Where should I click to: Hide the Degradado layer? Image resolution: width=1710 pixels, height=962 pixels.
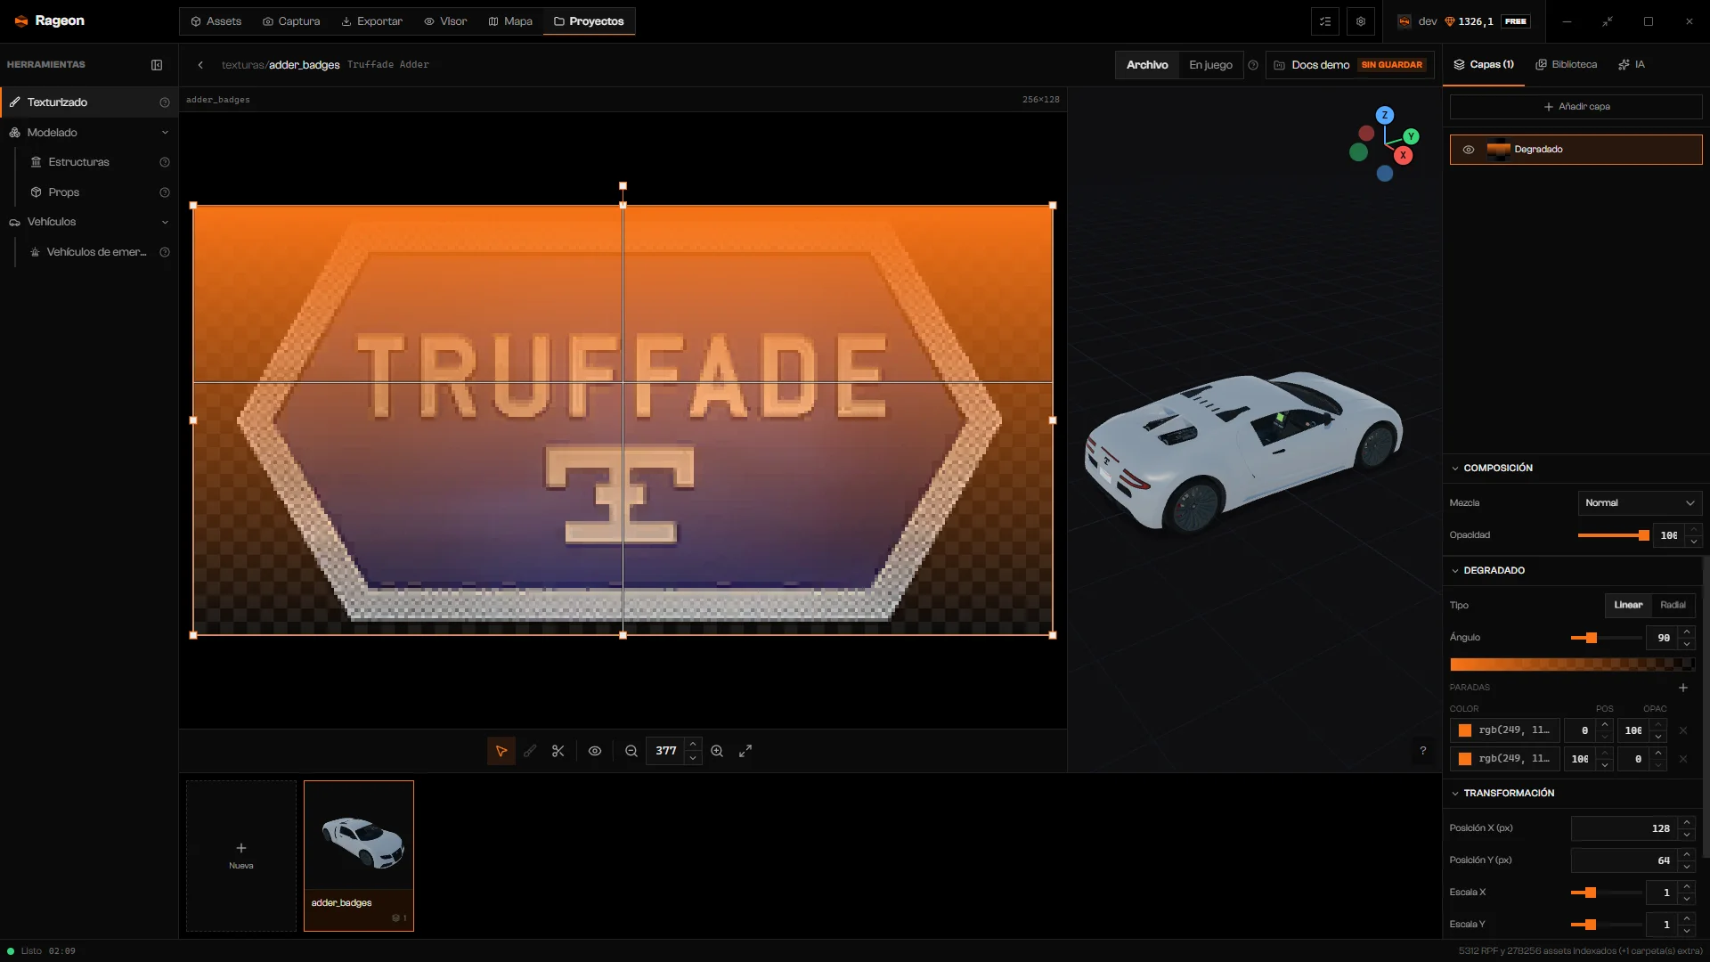[x=1469, y=150]
